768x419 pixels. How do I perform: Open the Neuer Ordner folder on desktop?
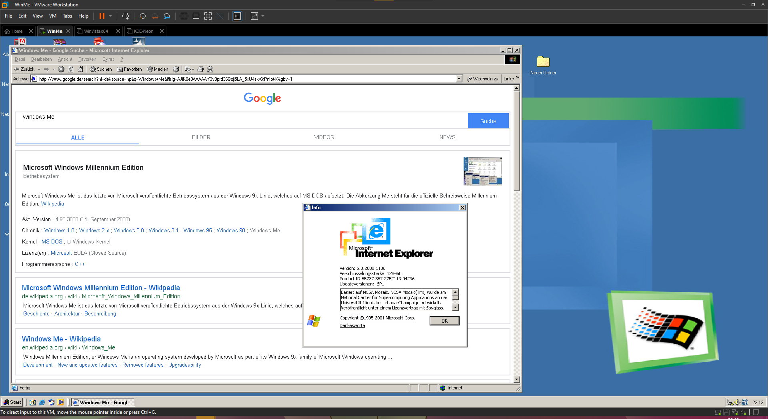point(543,65)
